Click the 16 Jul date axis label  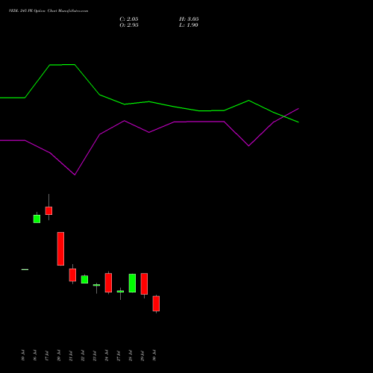pos(35,355)
